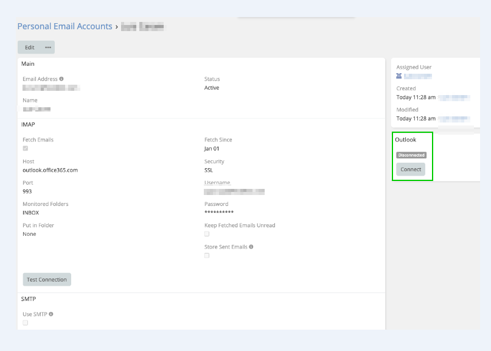Click the INBOX monitored folder value
This screenshot has height=351, width=491.
(x=30, y=213)
